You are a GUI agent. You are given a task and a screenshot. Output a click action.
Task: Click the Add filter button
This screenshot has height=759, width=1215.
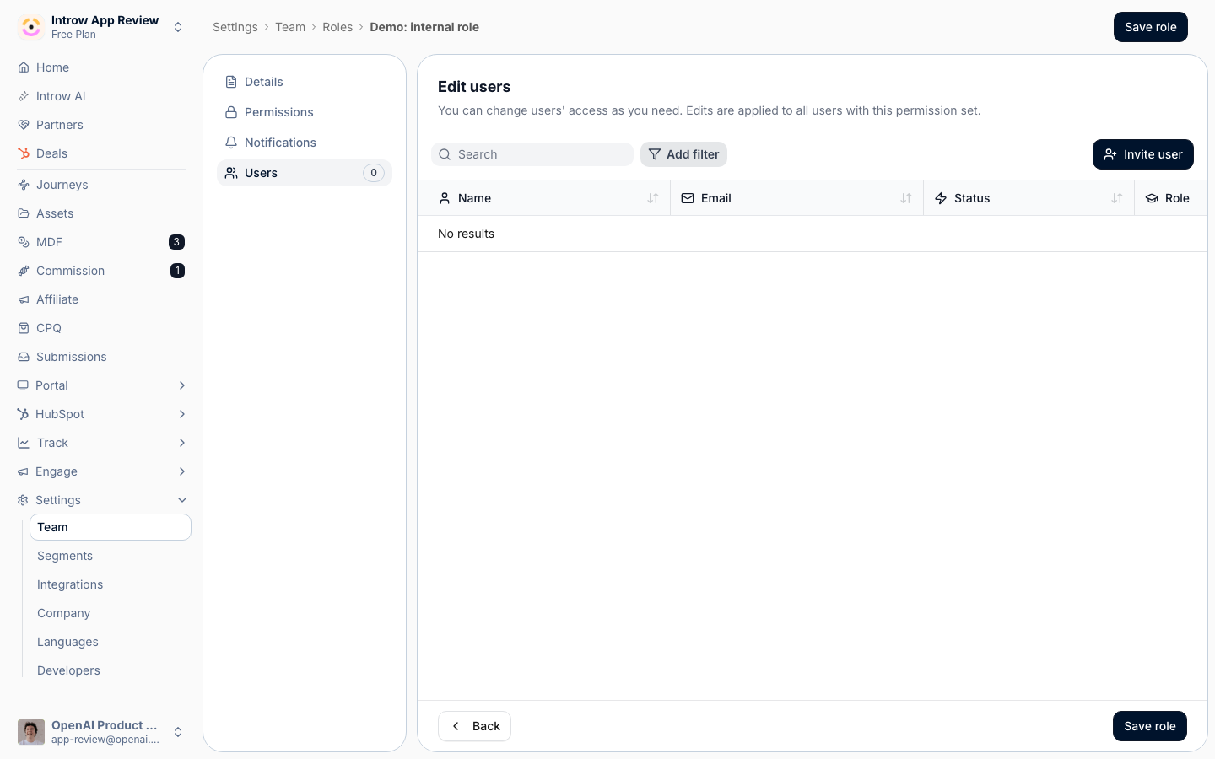(683, 154)
